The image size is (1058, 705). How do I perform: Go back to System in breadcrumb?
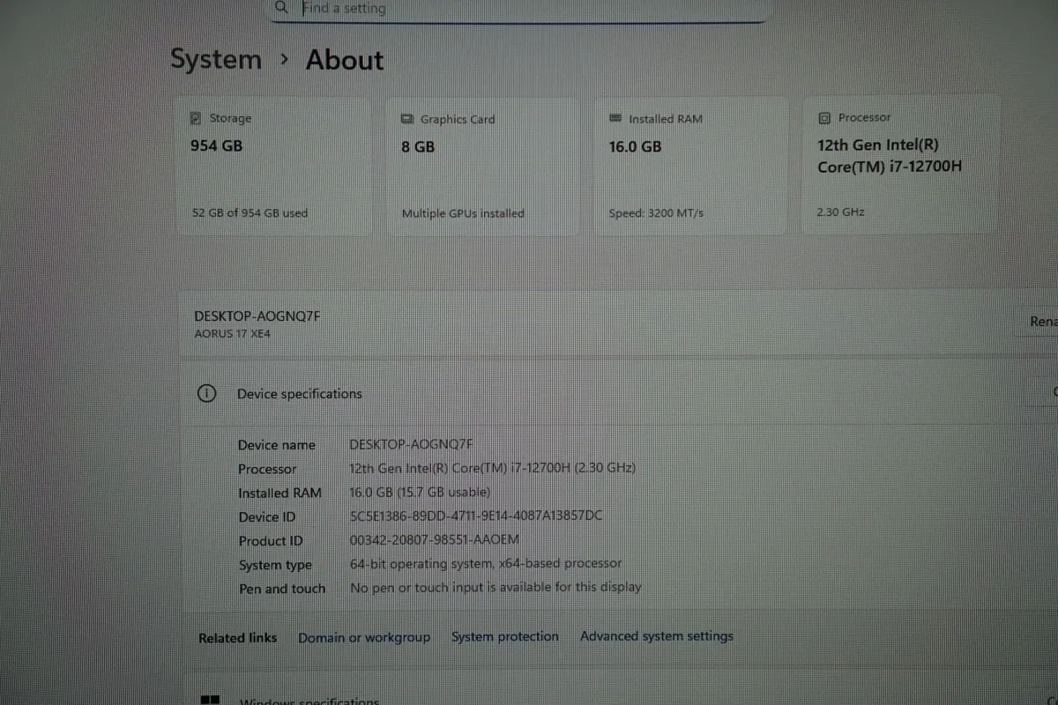[216, 60]
